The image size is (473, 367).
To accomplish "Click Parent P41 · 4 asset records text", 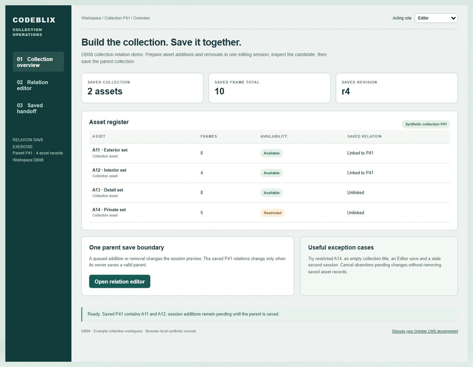I will click(38, 153).
